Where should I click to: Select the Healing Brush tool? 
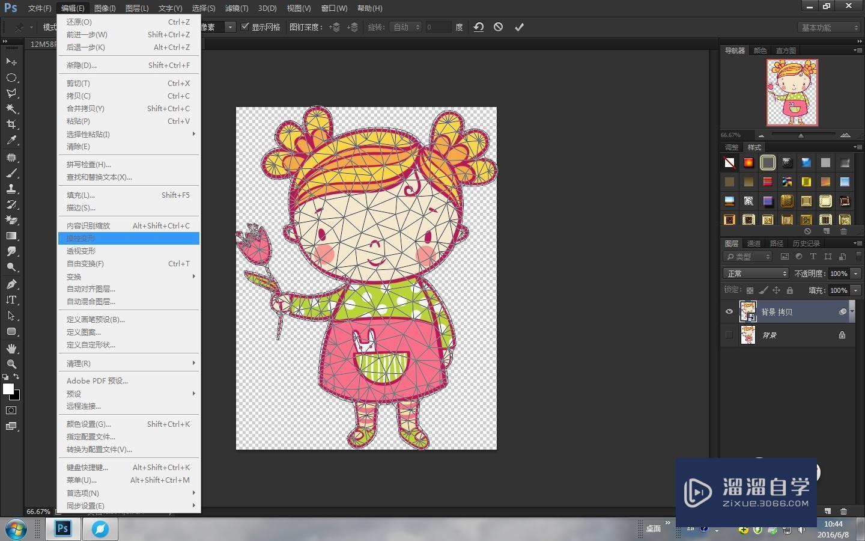coord(11,157)
